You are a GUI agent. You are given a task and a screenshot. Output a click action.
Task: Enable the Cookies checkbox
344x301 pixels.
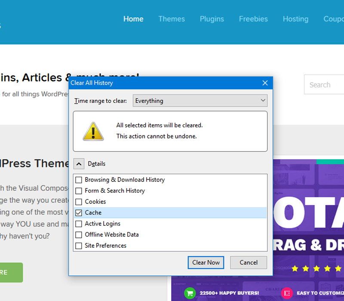coord(79,202)
